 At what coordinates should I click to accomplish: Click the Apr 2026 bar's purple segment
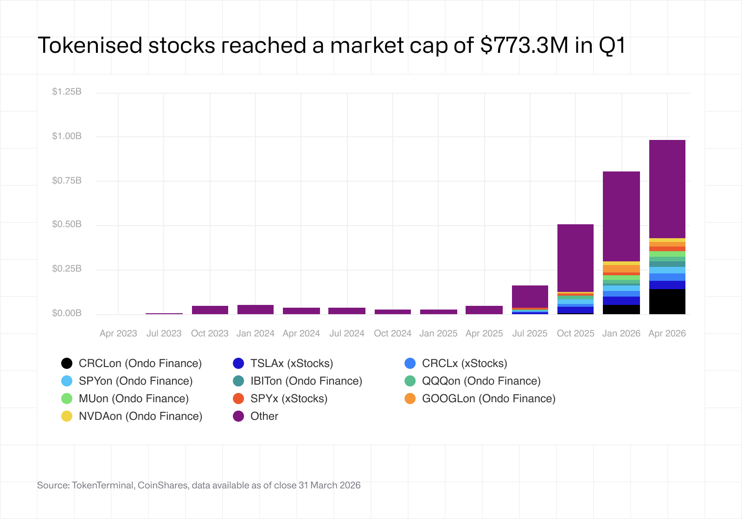click(667, 189)
